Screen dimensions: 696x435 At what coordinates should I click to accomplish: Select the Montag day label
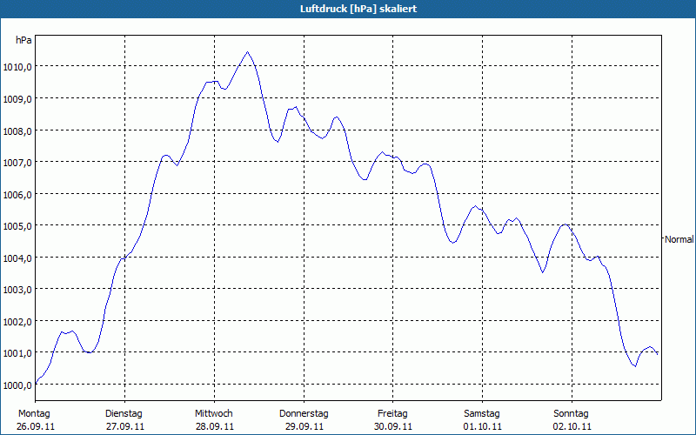click(34, 413)
